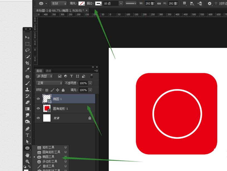Screen dimensions: 227x171
Task: Switch to the 通道 tab
Action: click(48, 71)
